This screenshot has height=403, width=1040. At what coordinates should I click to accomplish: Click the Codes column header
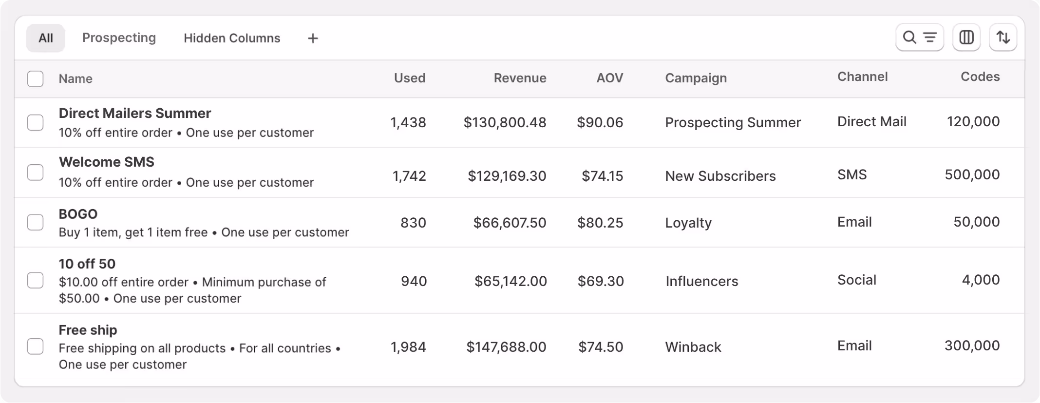980,77
